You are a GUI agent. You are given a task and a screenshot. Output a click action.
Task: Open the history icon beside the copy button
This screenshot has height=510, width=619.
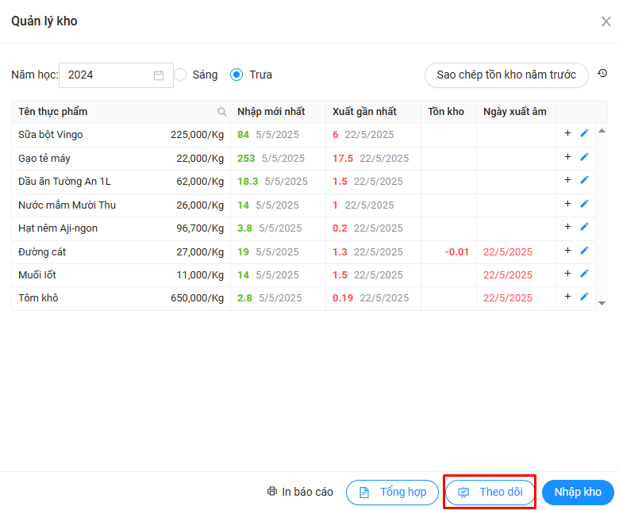[602, 74]
